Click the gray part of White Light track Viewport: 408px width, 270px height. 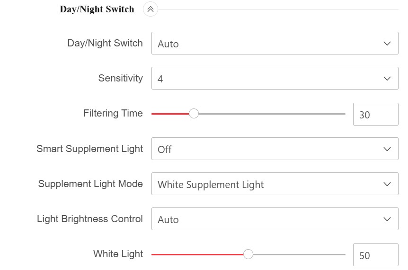(299, 254)
